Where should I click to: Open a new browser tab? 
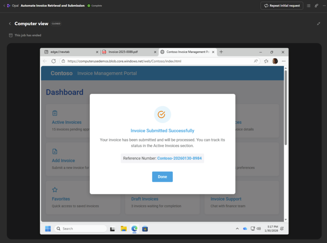pos(221,52)
